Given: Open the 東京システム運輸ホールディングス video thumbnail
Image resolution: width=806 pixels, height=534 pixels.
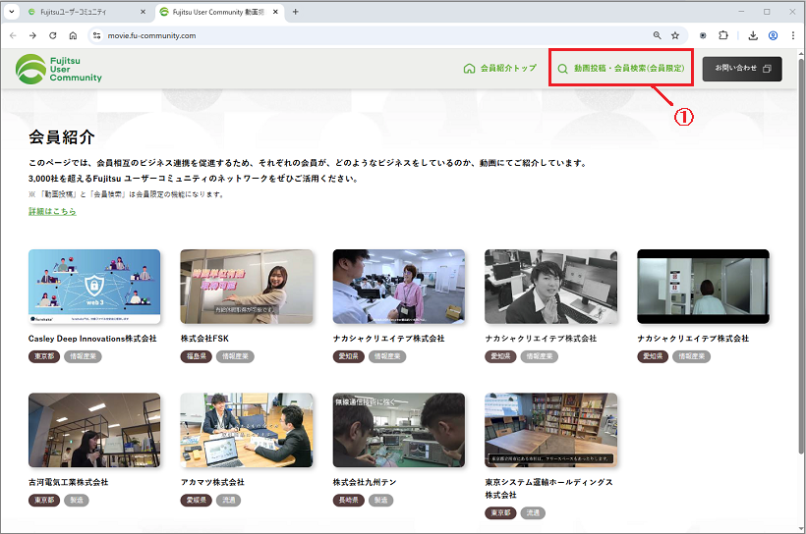Looking at the screenshot, I should 551,430.
